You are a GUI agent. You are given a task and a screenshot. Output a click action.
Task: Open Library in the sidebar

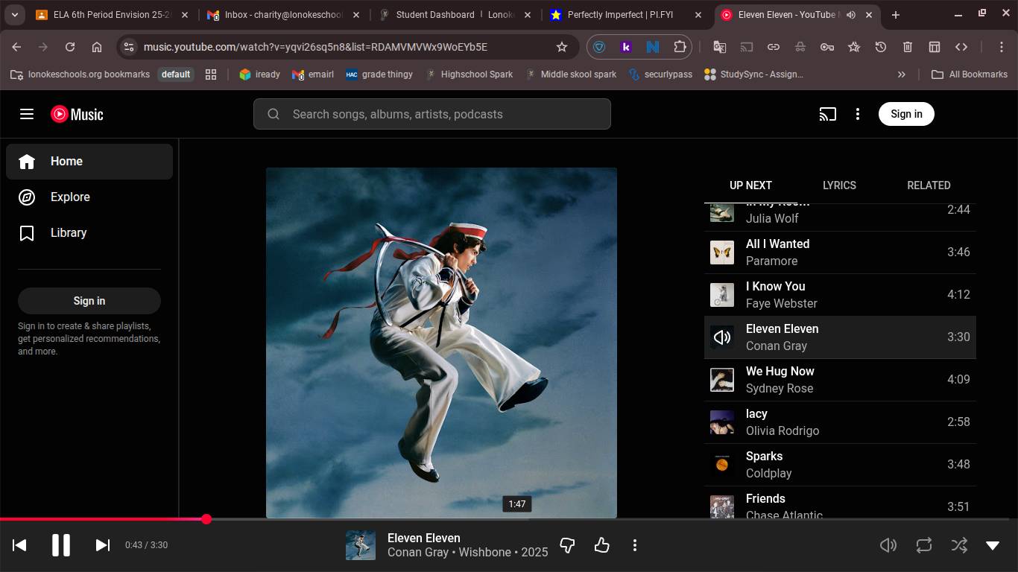tap(89, 233)
